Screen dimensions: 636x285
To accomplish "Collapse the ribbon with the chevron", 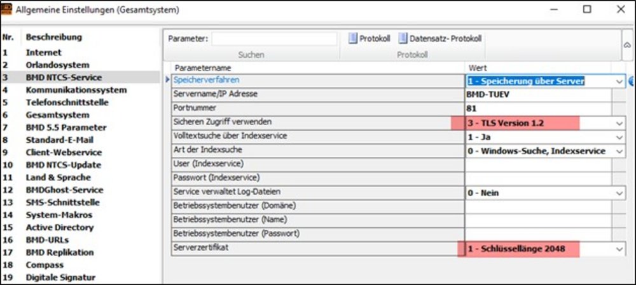I will point(626,45).
